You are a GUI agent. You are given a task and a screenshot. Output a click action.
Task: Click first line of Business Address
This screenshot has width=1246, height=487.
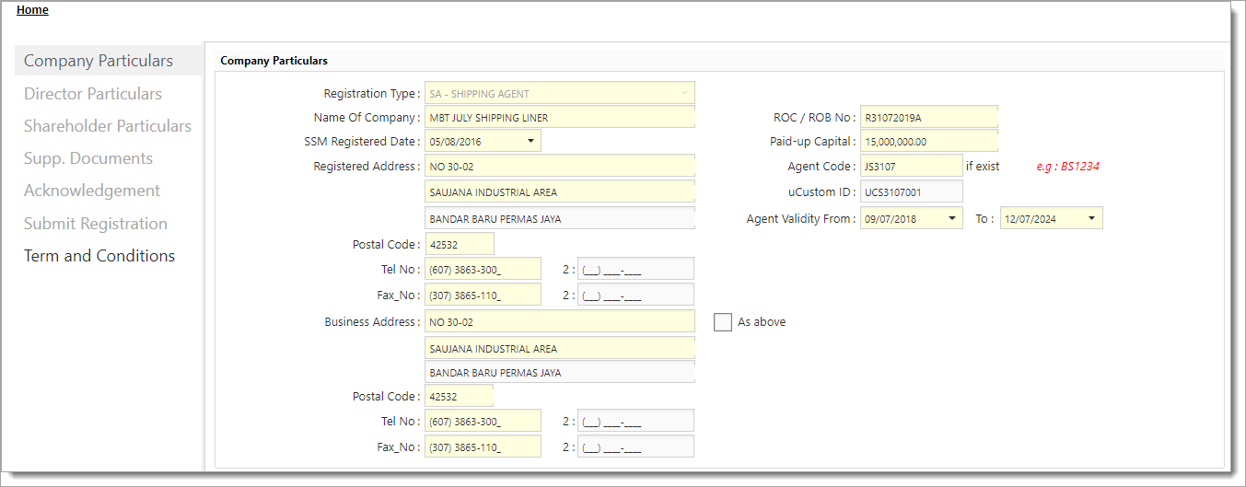pyautogui.click(x=559, y=322)
